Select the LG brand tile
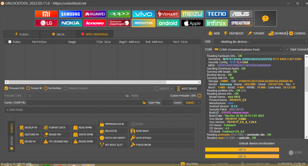This screenshot has width=308, height=166. [x=46, y=23]
